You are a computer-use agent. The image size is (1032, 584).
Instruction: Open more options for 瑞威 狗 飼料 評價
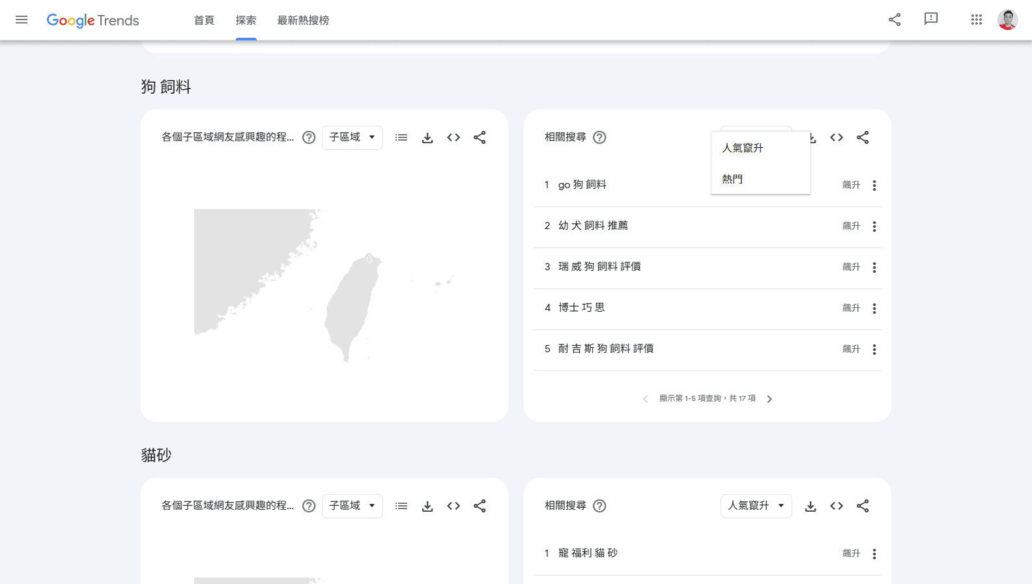[874, 268]
